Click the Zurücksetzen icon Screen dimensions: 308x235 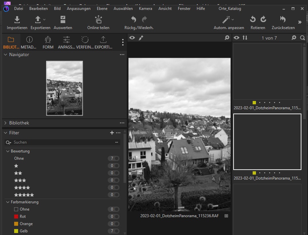(x=283, y=19)
